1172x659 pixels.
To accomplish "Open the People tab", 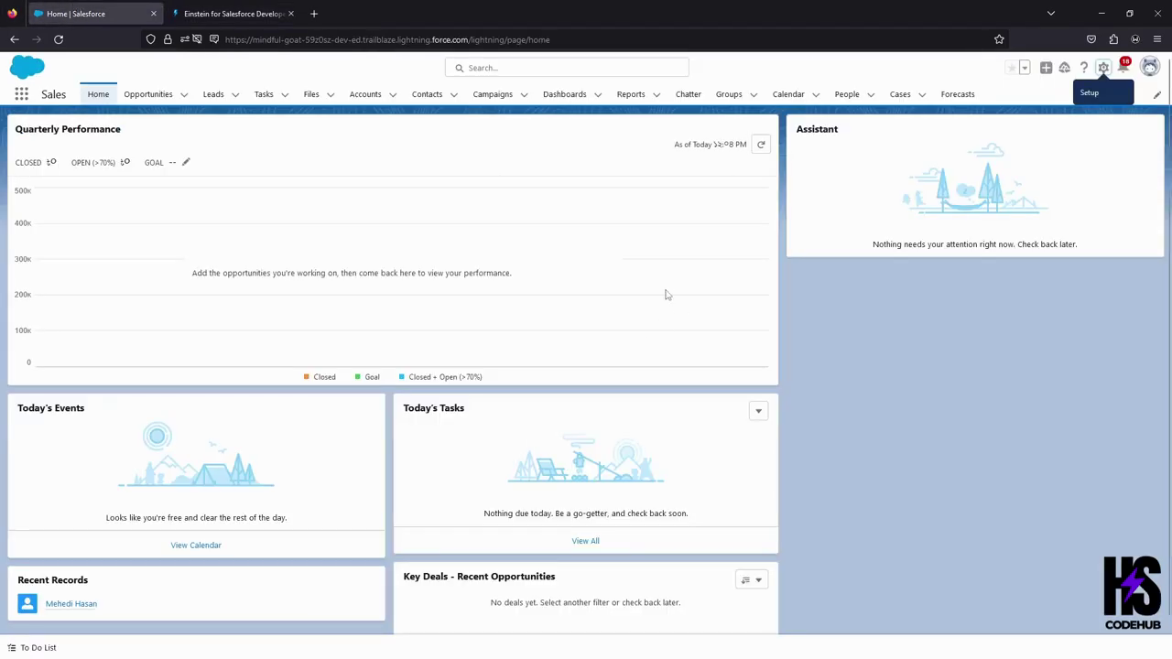I will click(x=847, y=94).
